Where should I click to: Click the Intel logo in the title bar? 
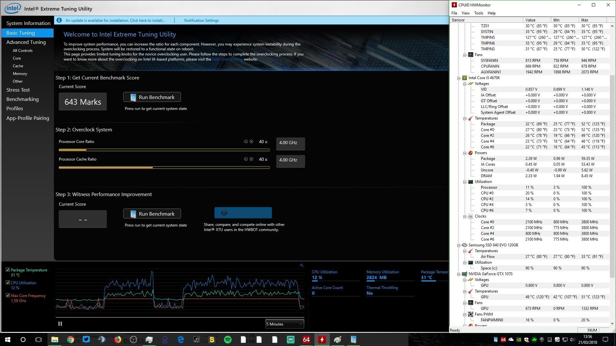pyautogui.click(x=13, y=8)
